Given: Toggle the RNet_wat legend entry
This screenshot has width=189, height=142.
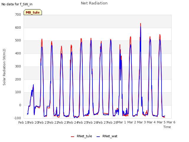Looking at the screenshot, I should 107,136.
